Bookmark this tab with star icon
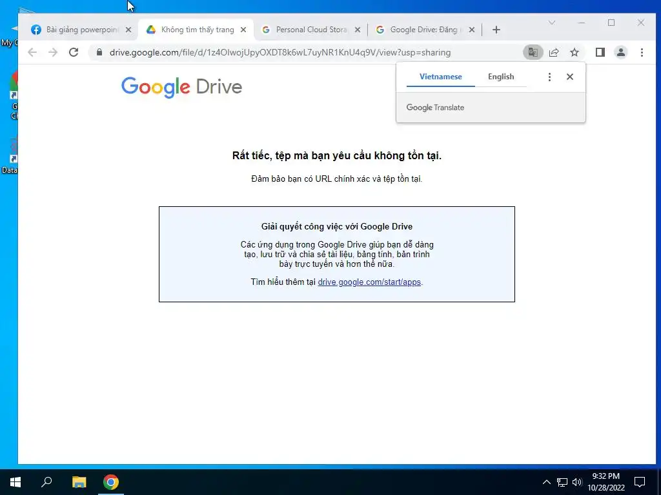This screenshot has height=495, width=661. (x=575, y=52)
